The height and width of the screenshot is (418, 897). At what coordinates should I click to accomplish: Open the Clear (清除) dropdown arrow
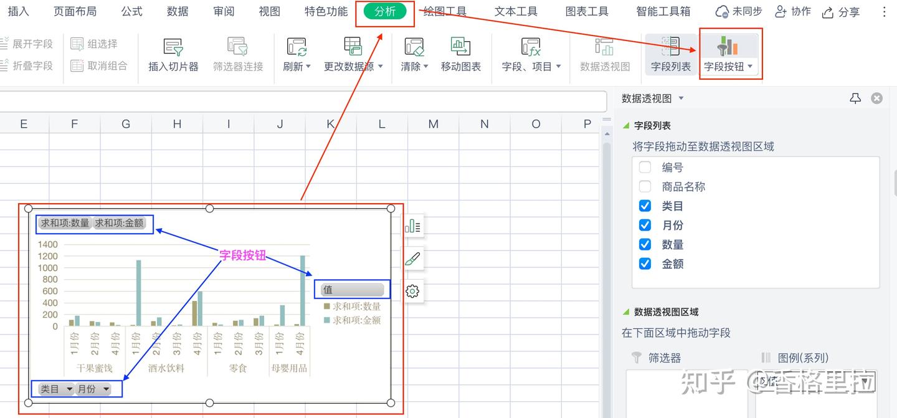click(425, 67)
